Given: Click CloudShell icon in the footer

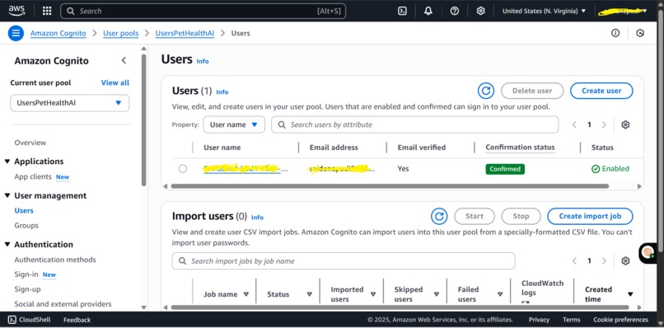Looking at the screenshot, I should click(x=12, y=320).
